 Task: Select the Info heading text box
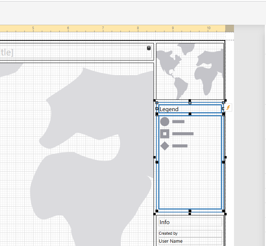coord(190,222)
